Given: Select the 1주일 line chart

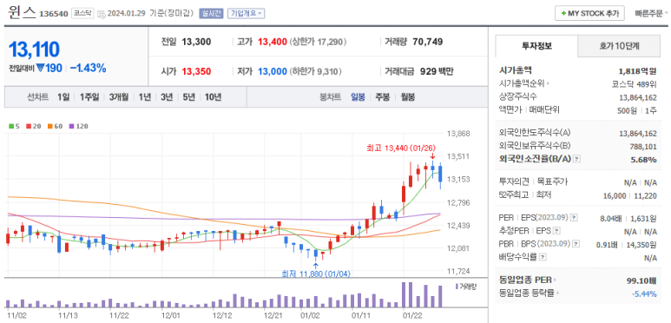Looking at the screenshot, I should pos(89,97).
